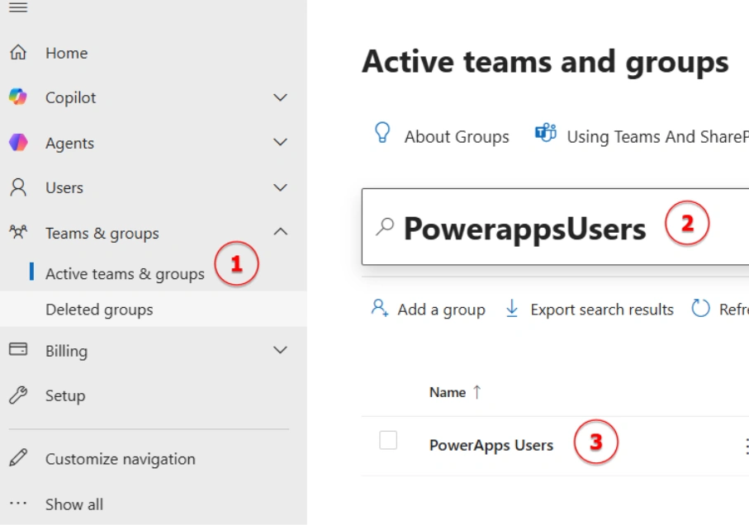
Task: Open the PowerApps Users group
Action: click(x=491, y=445)
